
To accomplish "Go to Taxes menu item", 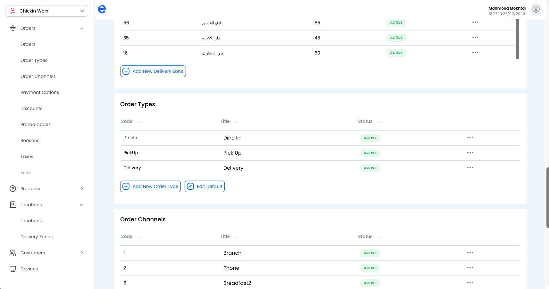I will pyautogui.click(x=27, y=157).
